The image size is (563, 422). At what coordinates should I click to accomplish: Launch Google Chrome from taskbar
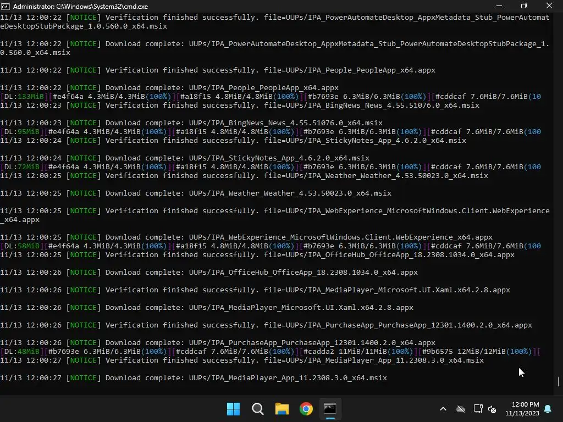pyautogui.click(x=306, y=409)
